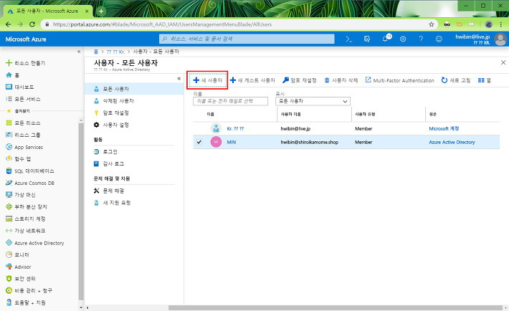Open 로그인 activity menu item
The image size is (509, 311).
134,152
